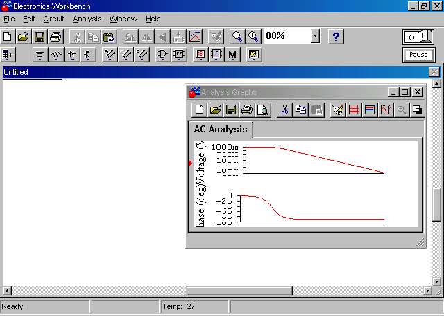Open the Transistors parts bin
This screenshot has height=316, width=444.
(88, 54)
